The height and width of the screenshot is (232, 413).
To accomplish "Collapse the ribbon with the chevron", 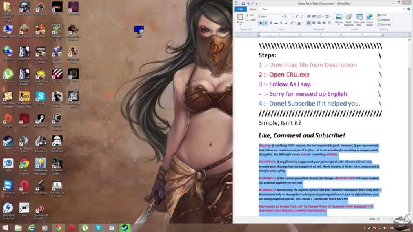I will click(404, 9).
